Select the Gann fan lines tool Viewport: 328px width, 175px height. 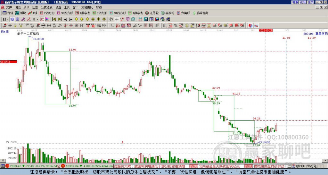pos(118,26)
